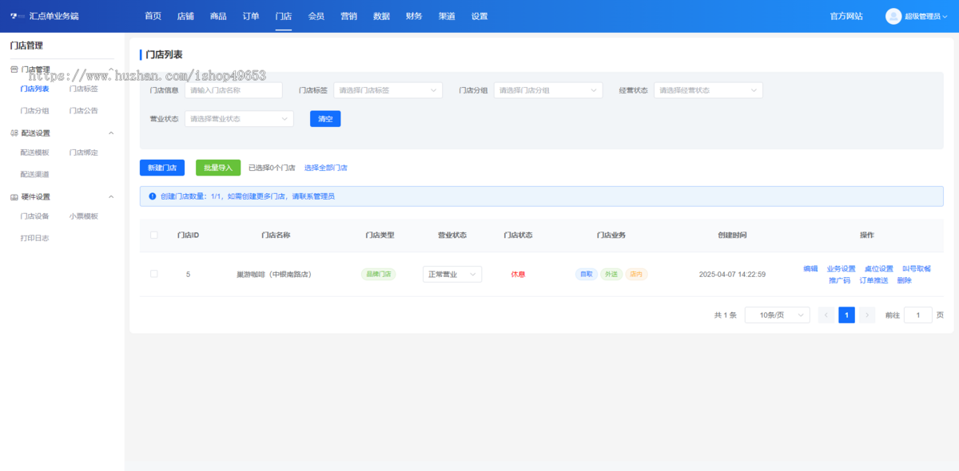
Task: Open the 门店分组 filter dropdown
Action: click(548, 90)
